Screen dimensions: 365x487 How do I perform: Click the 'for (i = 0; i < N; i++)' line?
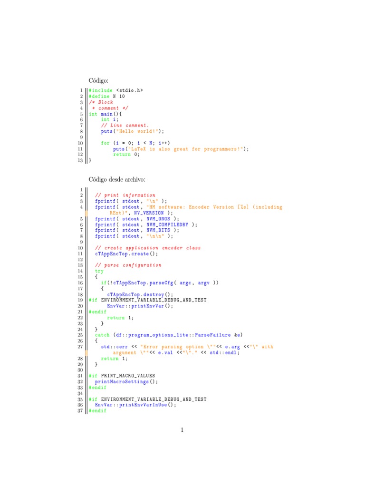[135, 143]
